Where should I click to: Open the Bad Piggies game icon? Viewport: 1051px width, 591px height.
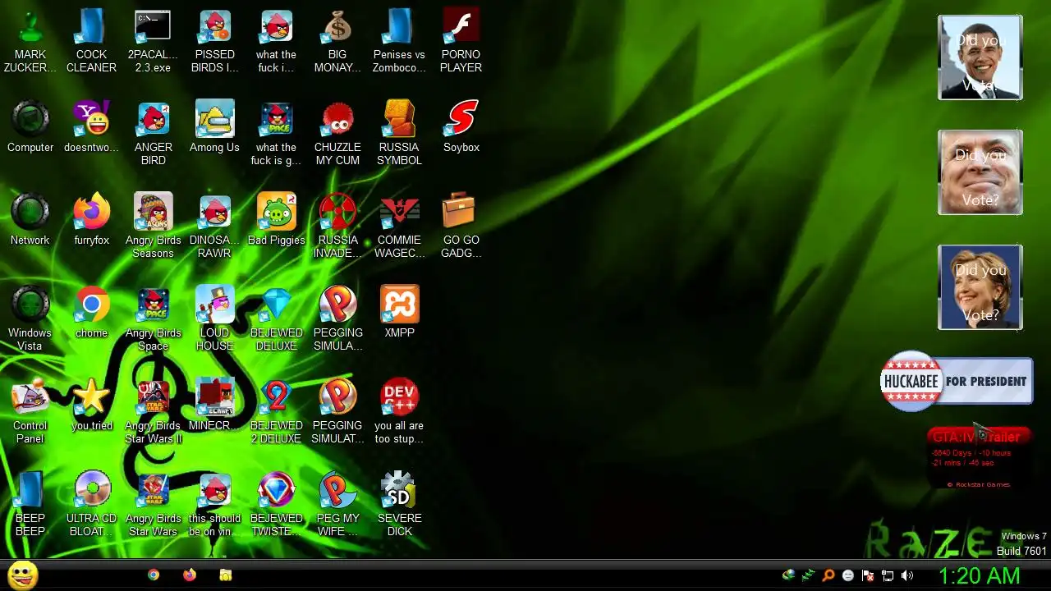276,220
